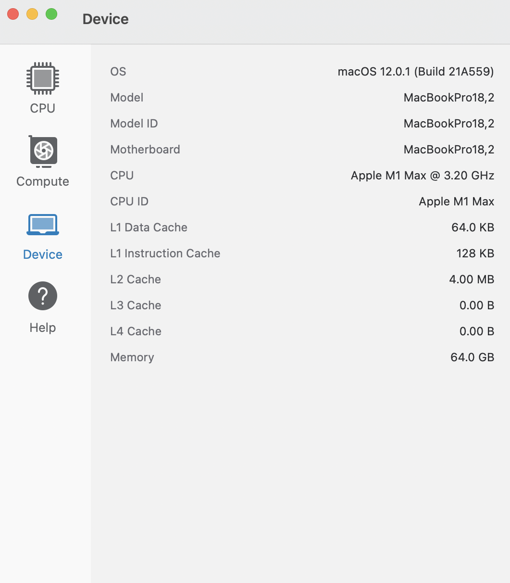
Task: Open the Help question mark icon
Action: coord(43,296)
